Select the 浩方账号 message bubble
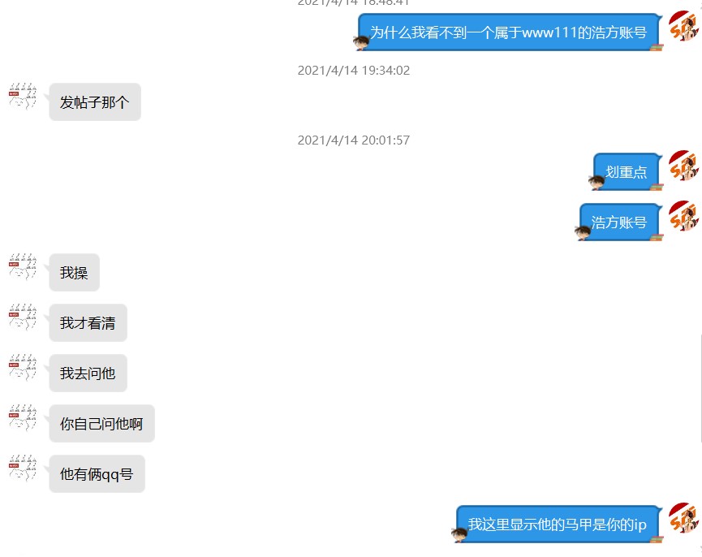This screenshot has width=702, height=557. click(619, 222)
